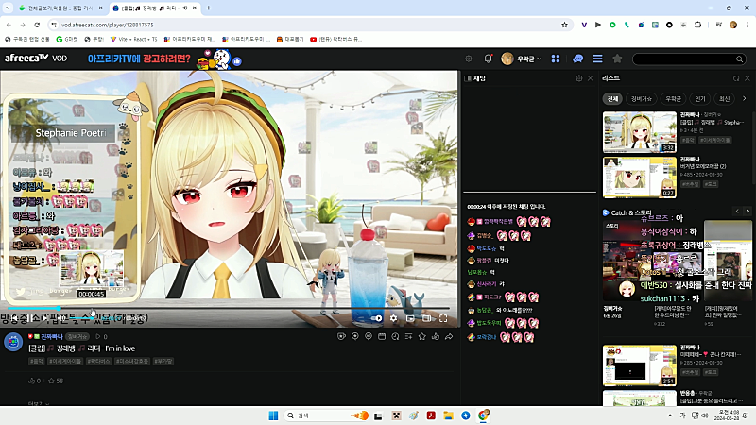Show hidden system tray icons
The width and height of the screenshot is (756, 425).
pos(670,416)
